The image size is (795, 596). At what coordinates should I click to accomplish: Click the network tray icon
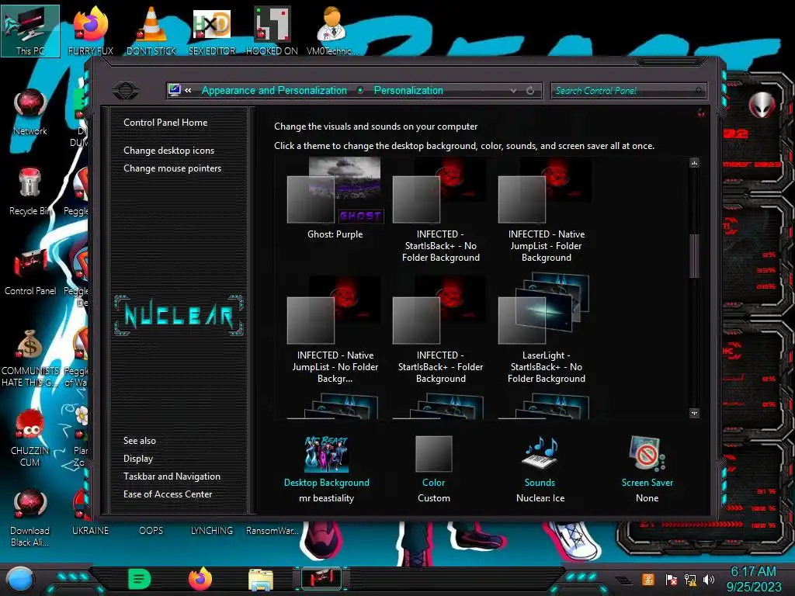690,579
